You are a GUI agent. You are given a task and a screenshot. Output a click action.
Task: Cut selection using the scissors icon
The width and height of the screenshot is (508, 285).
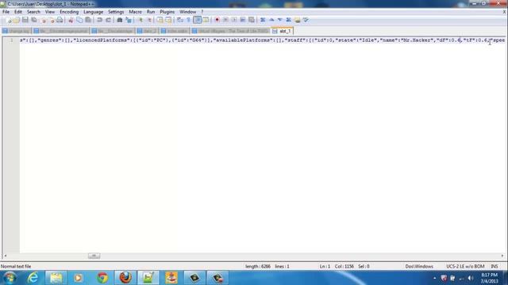[x=71, y=20]
